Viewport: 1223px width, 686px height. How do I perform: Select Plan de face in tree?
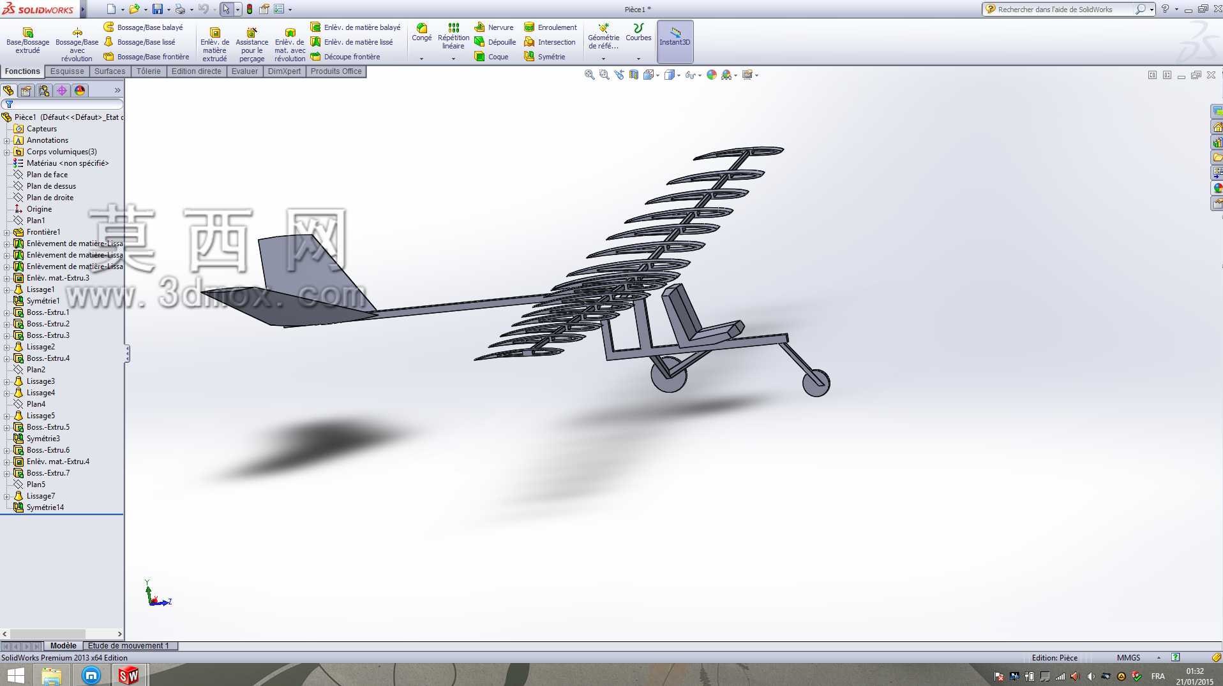click(47, 175)
